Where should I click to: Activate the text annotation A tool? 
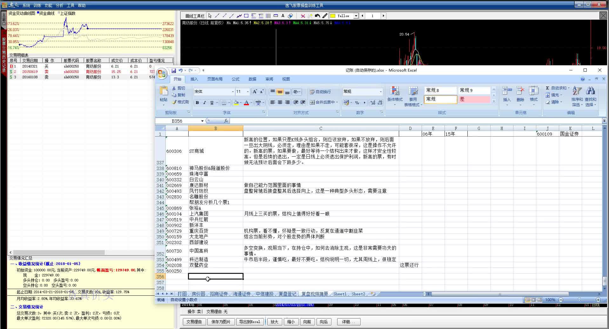tap(283, 16)
